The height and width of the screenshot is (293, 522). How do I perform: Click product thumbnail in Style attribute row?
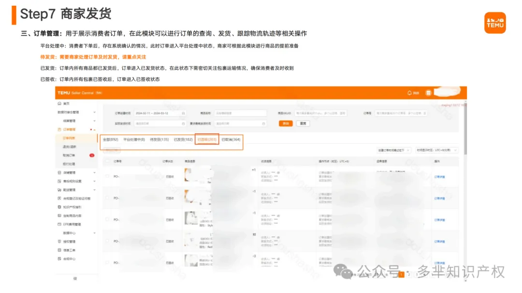pyautogui.click(x=191, y=218)
